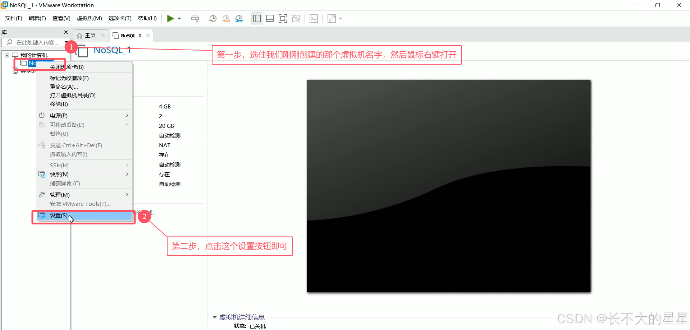Image resolution: width=690 pixels, height=330 pixels.
Task: Click 安装 VMware Tools(T)... entry
Action: click(84, 204)
